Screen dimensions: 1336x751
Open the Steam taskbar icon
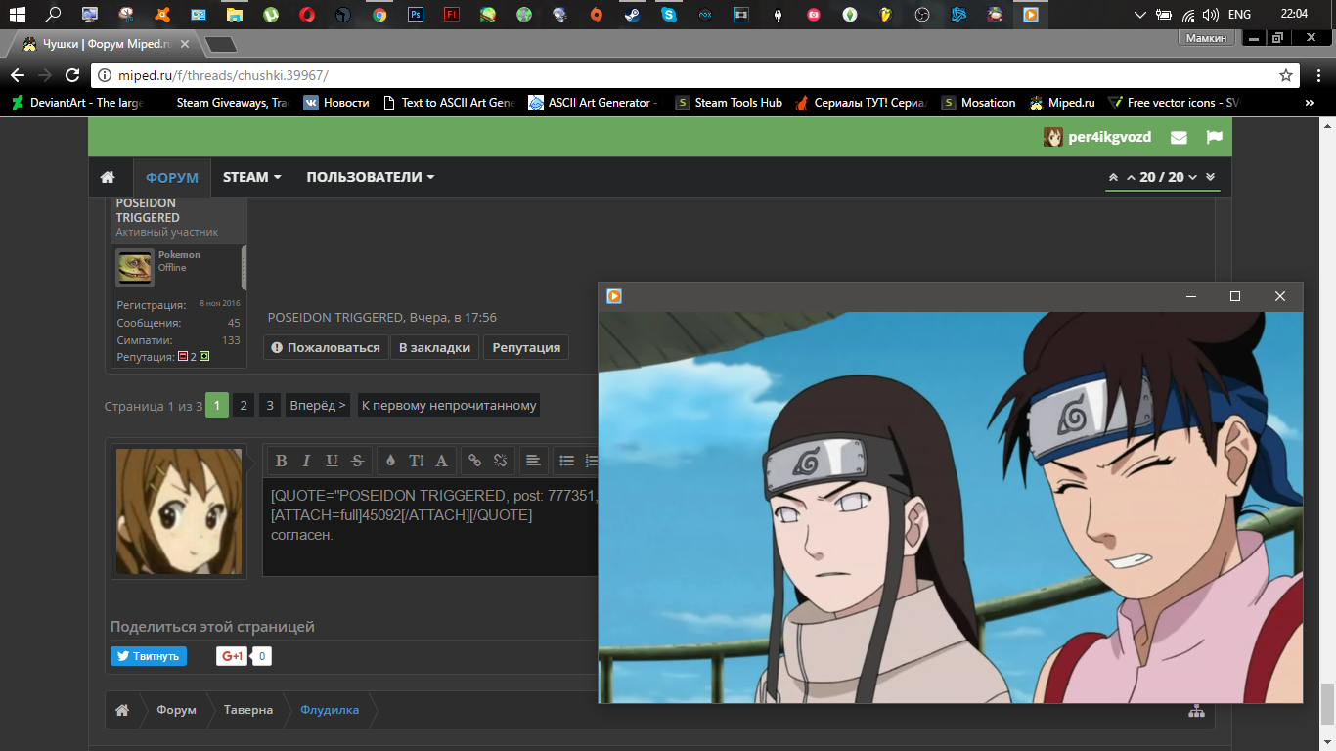[632, 15]
